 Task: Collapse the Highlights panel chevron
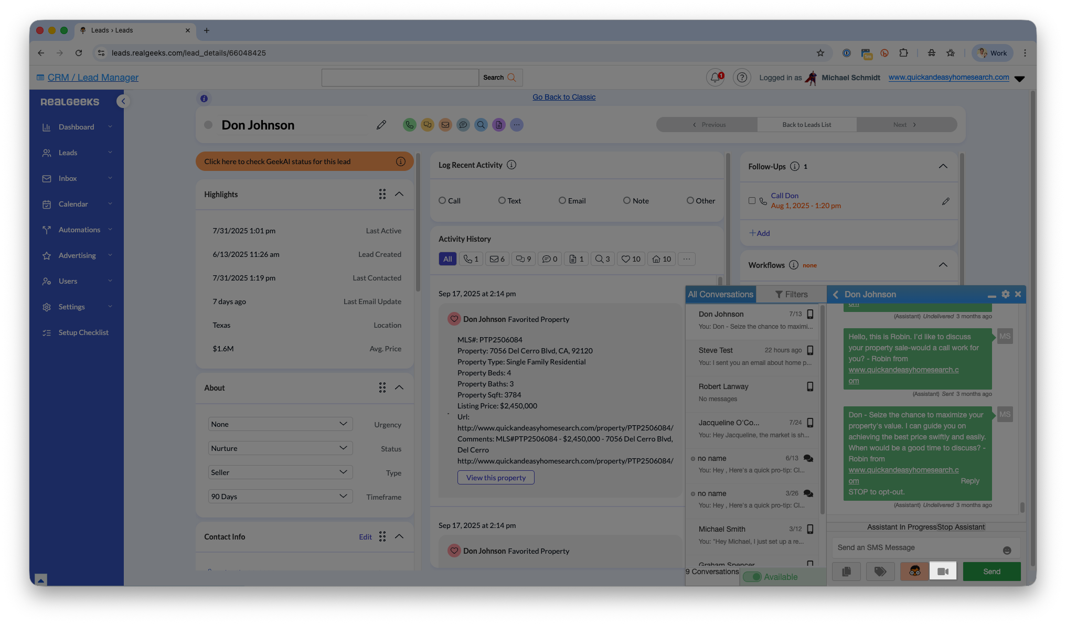[x=399, y=194]
